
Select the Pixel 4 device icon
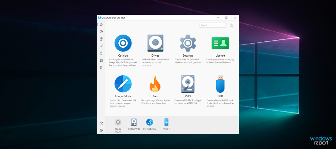pyautogui.click(x=166, y=122)
